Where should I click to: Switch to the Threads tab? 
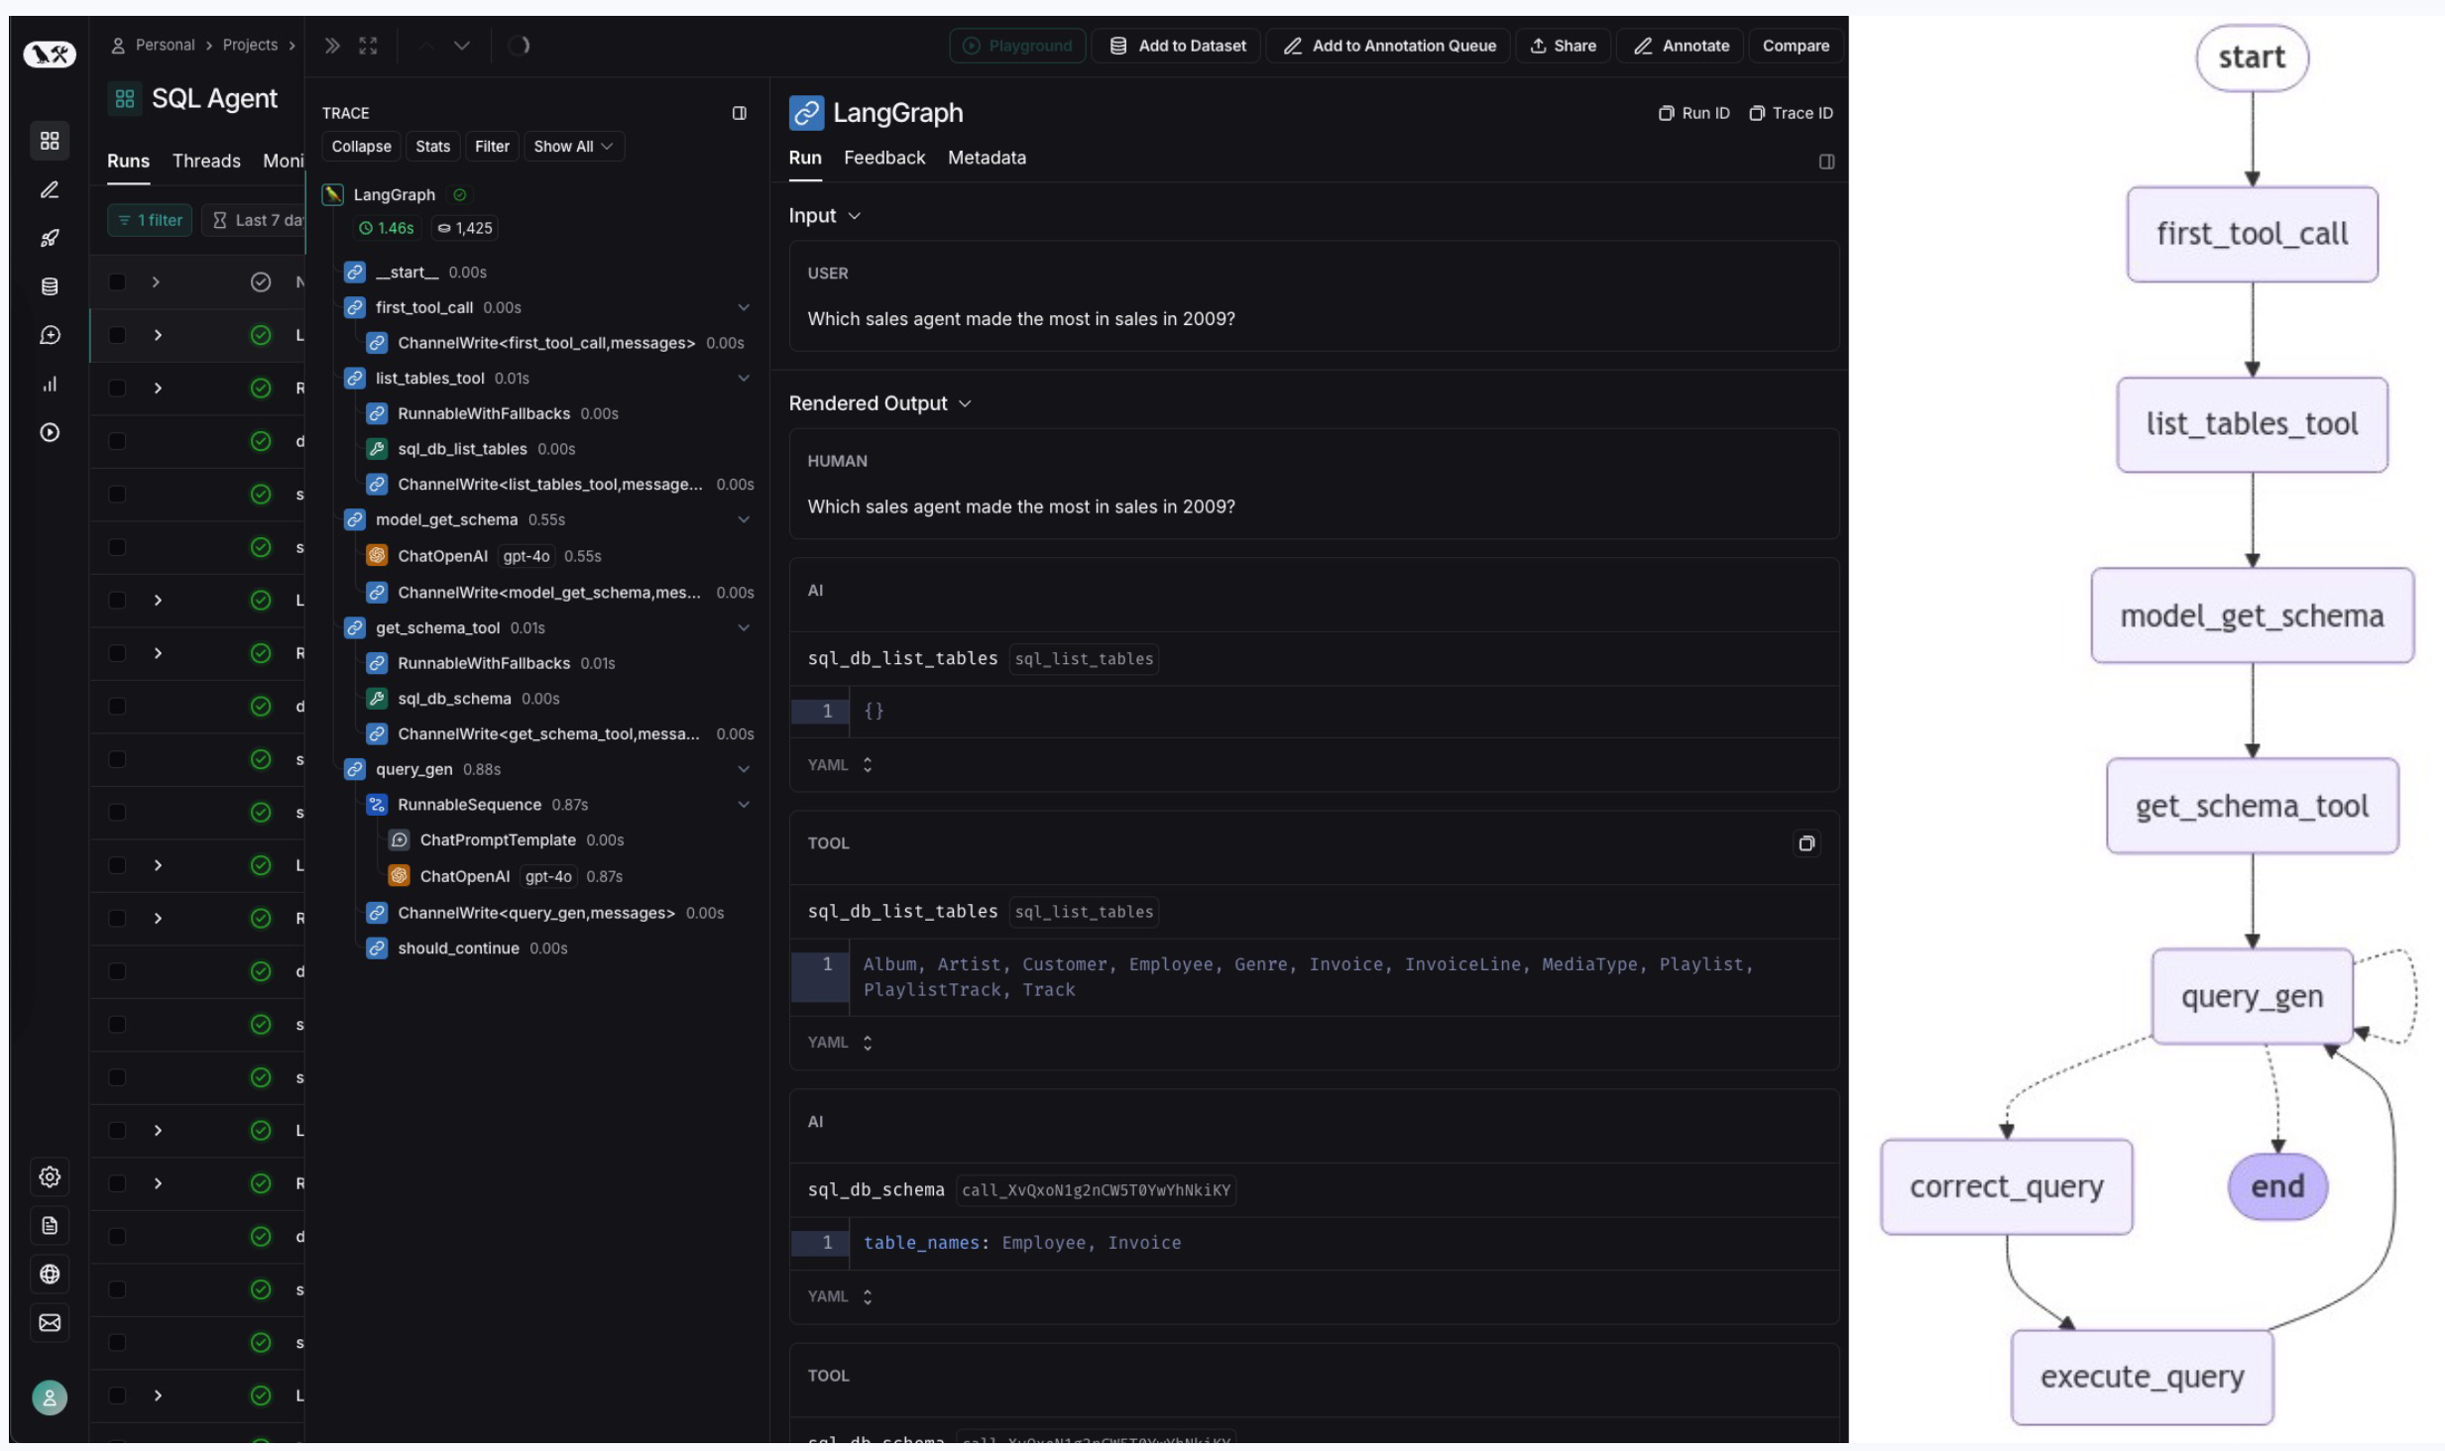click(x=206, y=161)
